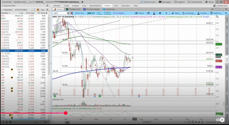Click the chart horizontal scrollbar thumb at bottom
229x125 pixels.
pyautogui.click(x=147, y=122)
